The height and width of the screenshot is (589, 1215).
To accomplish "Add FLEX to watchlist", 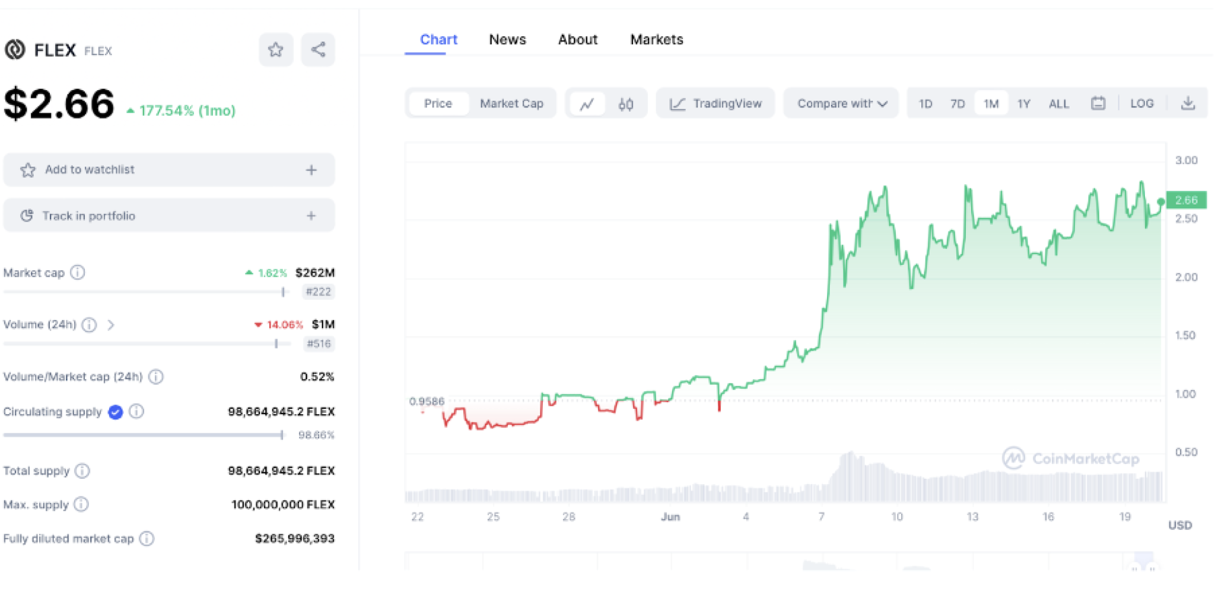I will coord(169,169).
